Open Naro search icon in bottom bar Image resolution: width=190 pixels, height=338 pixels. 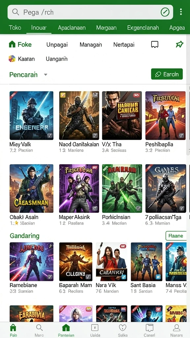pyautogui.click(x=39, y=330)
